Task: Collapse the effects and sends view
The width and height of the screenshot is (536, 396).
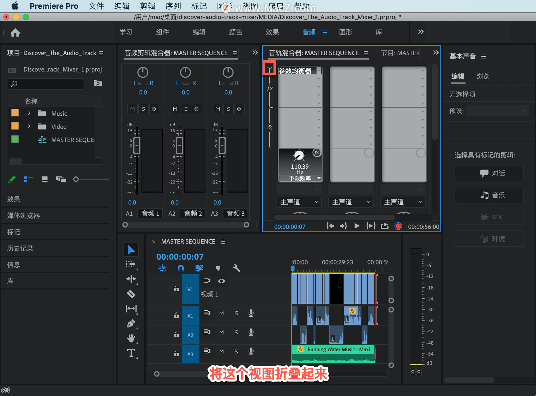Action: [269, 68]
